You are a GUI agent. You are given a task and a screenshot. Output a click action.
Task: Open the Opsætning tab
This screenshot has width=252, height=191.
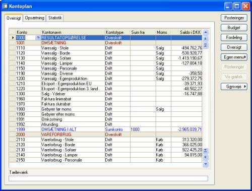pyautogui.click(x=34, y=18)
